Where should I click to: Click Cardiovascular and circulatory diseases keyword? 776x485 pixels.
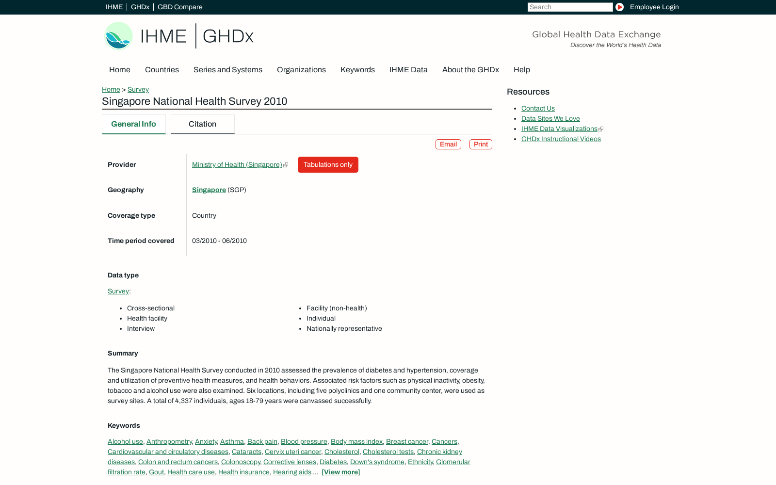tap(168, 452)
